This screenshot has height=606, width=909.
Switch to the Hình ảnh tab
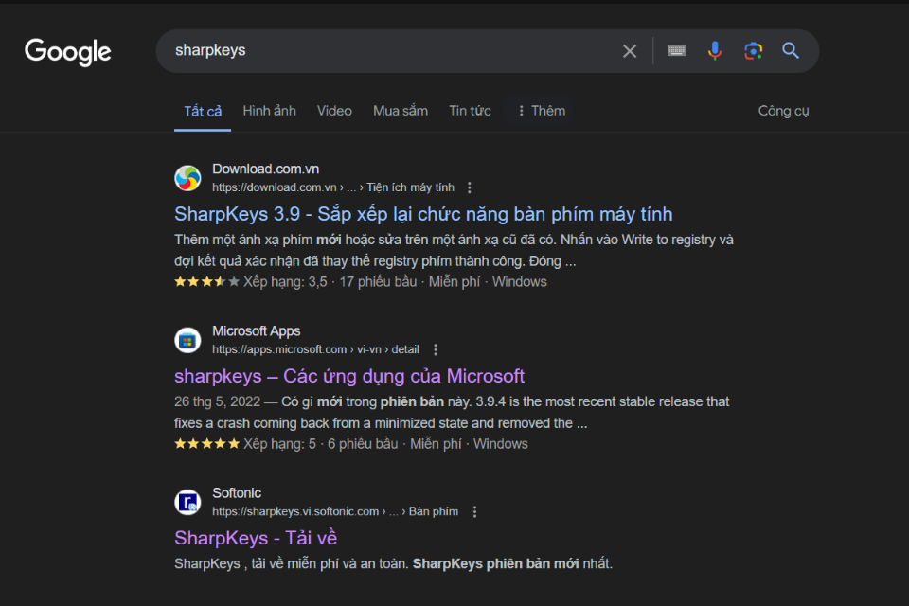click(269, 111)
